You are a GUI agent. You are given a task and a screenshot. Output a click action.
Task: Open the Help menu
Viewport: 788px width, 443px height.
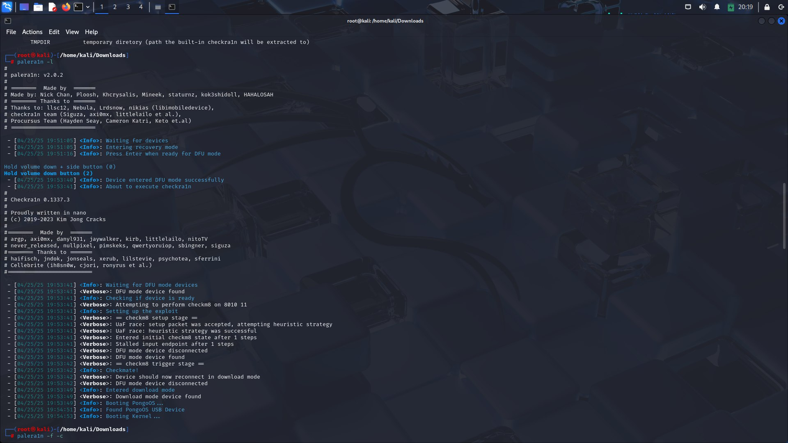point(91,32)
